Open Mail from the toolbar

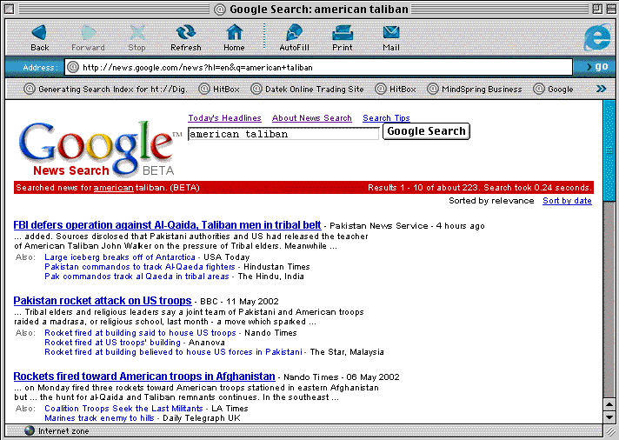click(391, 33)
